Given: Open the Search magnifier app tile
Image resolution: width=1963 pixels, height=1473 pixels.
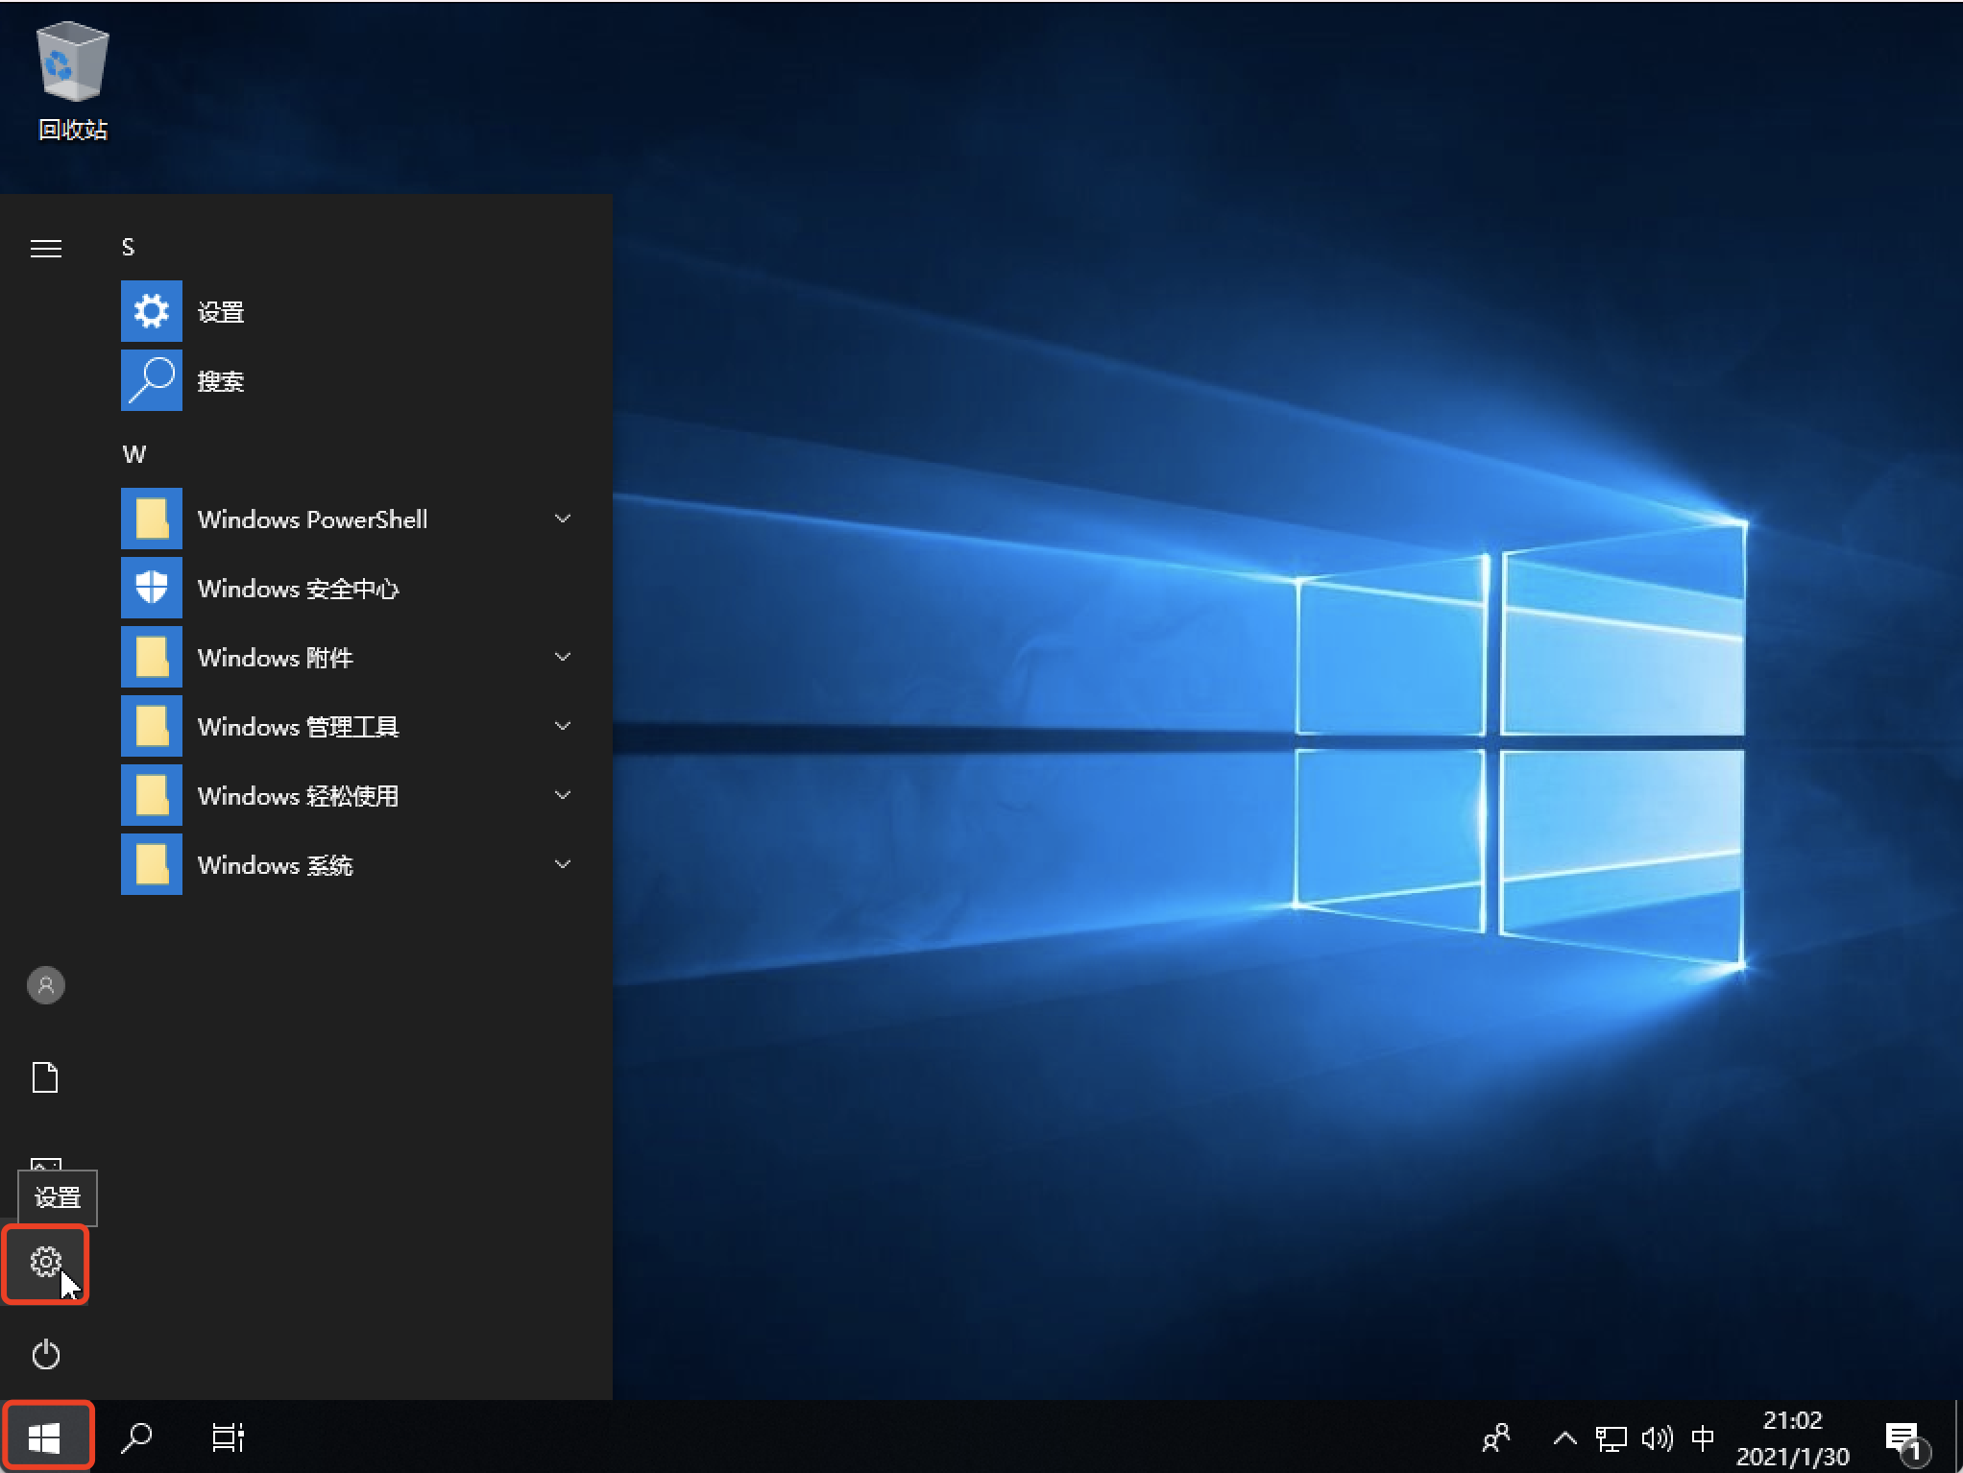Looking at the screenshot, I should pos(152,380).
